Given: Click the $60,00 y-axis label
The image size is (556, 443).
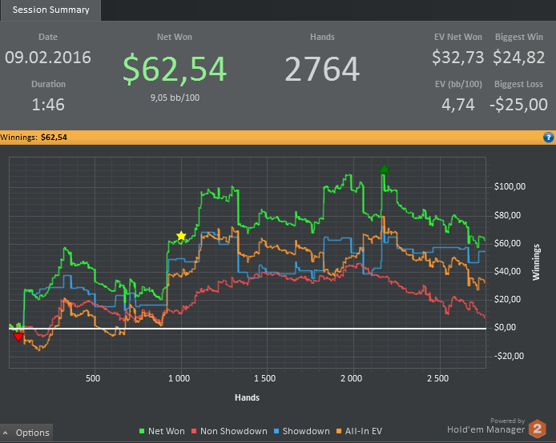Looking at the screenshot, I should [x=507, y=243].
